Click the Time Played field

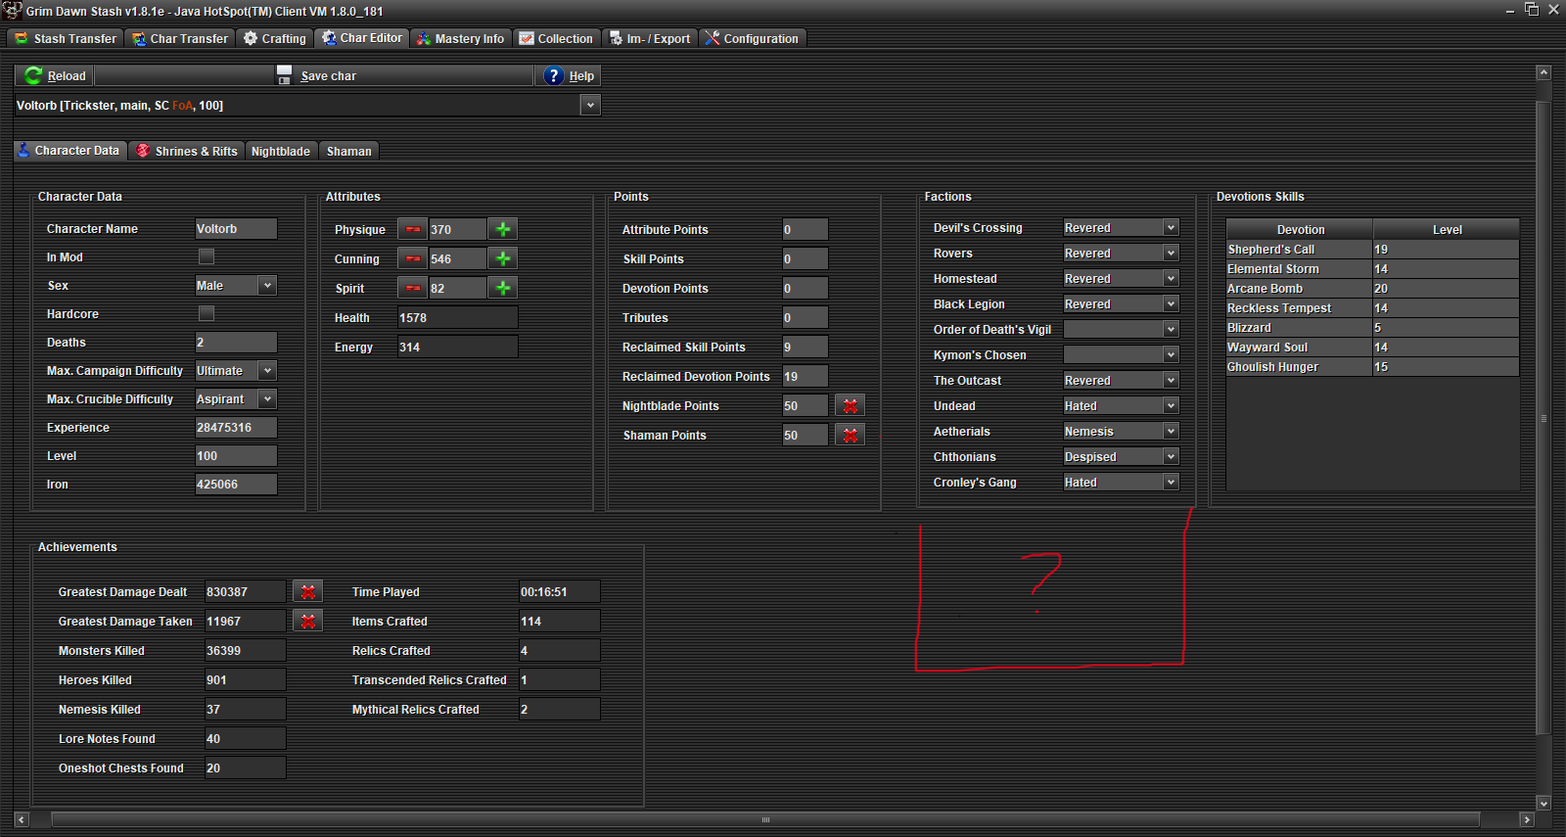point(559,591)
